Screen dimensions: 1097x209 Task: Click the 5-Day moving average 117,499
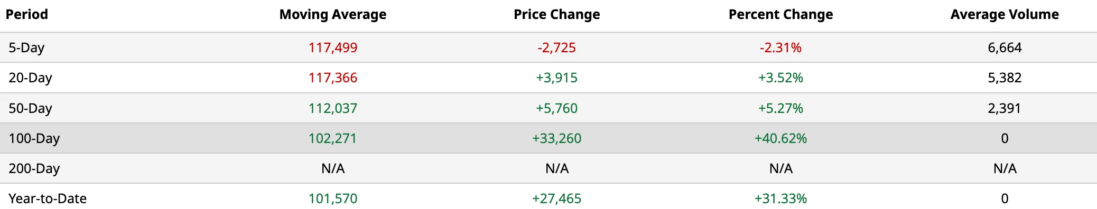click(x=333, y=47)
